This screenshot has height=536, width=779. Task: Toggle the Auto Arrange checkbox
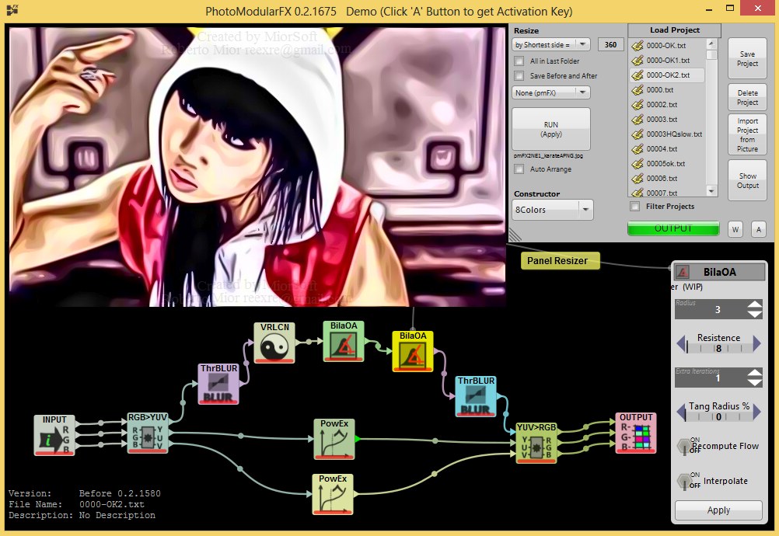(x=519, y=169)
